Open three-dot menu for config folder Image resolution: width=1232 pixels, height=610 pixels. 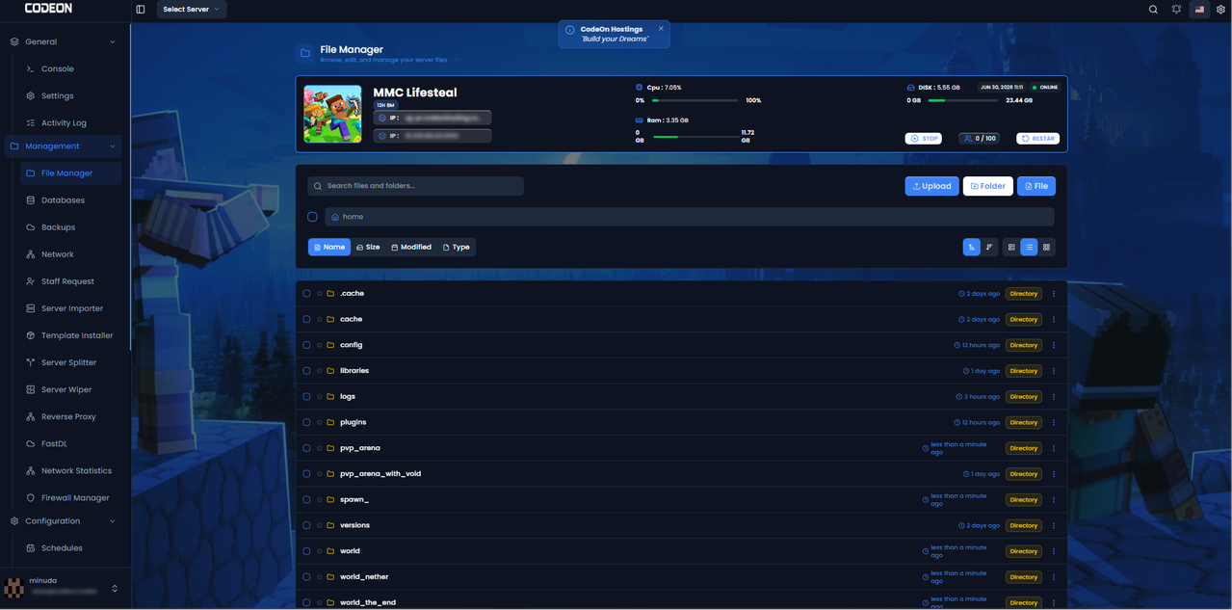[1054, 345]
